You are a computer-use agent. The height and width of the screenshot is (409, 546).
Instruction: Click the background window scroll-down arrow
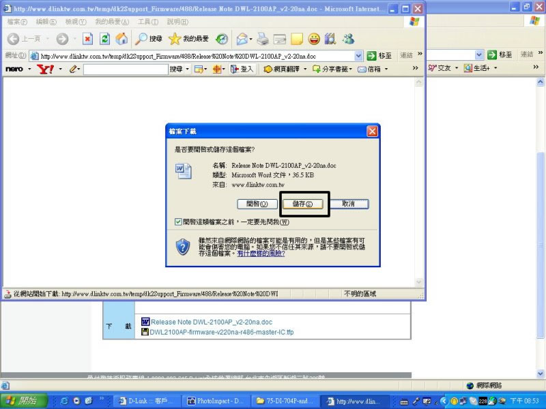click(540, 374)
